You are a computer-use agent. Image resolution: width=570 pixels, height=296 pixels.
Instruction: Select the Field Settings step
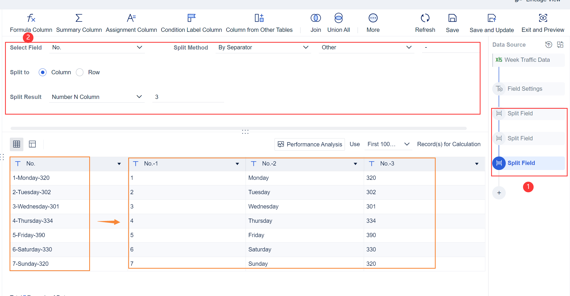pyautogui.click(x=529, y=89)
